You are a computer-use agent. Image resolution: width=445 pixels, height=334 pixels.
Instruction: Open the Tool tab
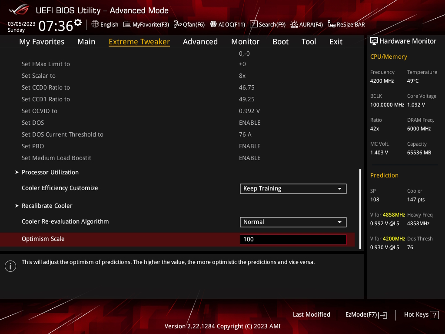(x=309, y=41)
